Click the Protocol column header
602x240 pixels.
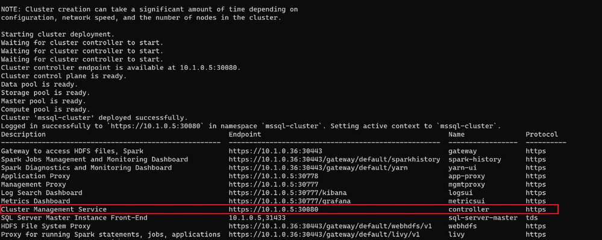pos(542,135)
